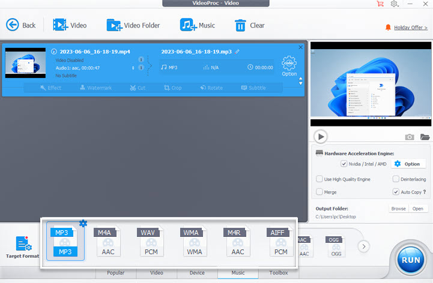Move the file up in list
Screen dimensions: 433x283
[300, 79]
